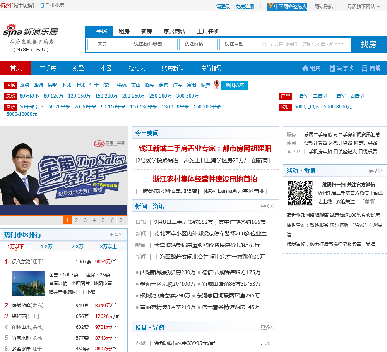Open the 区县 district dropdown
387x352 pixels.
click(x=107, y=45)
